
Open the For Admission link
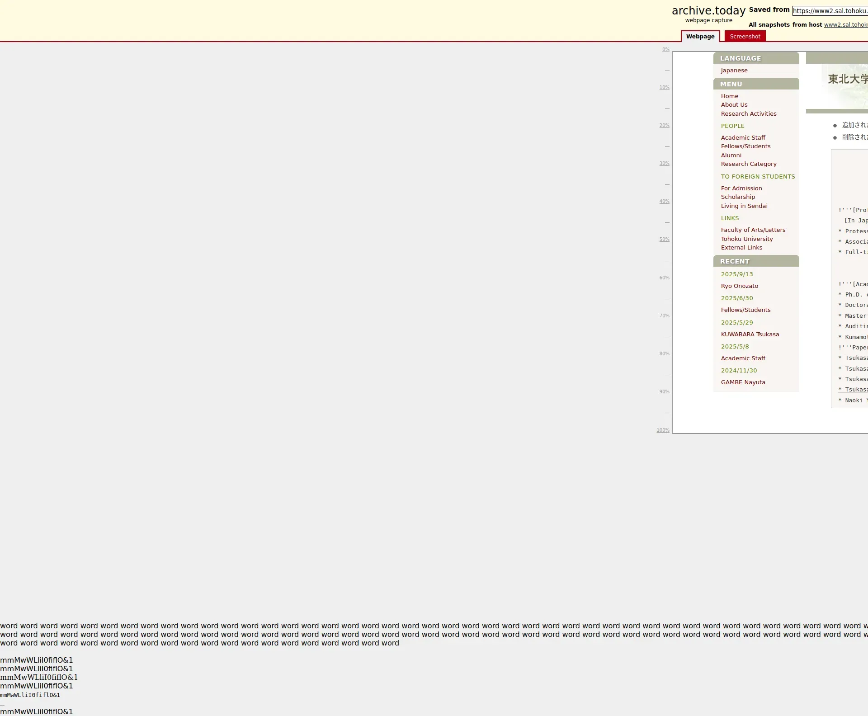741,188
